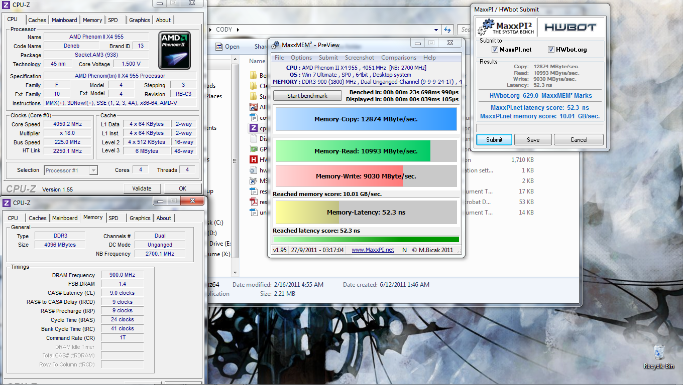Viewport: 683px width, 385px height.
Task: Click the green progress bar below the latency score
Action: 366,239
